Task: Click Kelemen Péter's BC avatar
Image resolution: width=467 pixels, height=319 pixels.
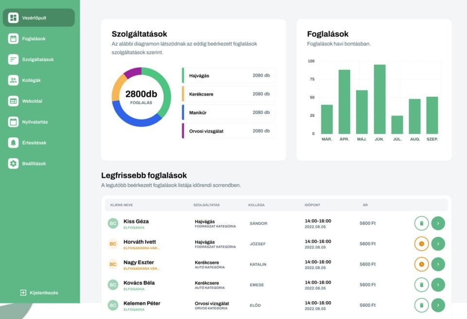Action: point(113,305)
